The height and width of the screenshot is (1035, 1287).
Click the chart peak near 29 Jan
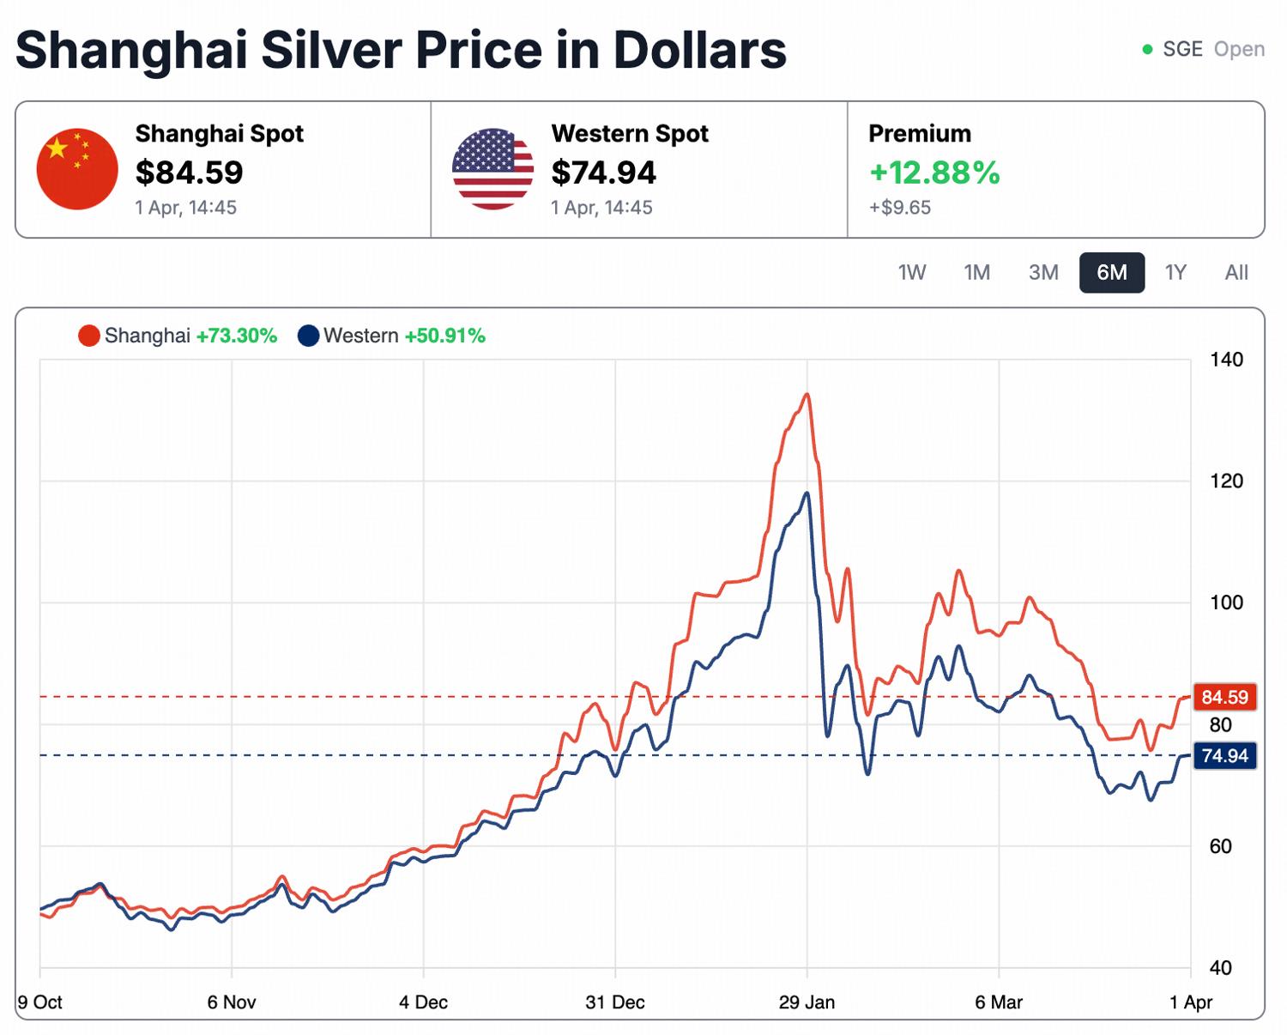[x=805, y=395]
